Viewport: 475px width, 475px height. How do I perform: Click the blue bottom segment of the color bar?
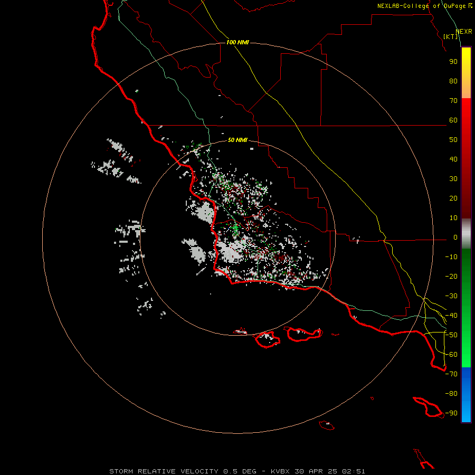click(466, 394)
